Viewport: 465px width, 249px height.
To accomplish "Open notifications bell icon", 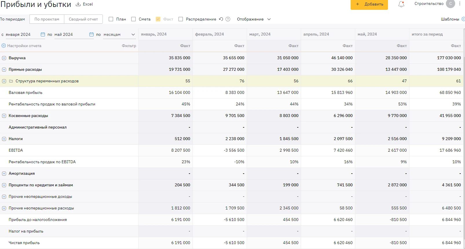I will 401,4.
